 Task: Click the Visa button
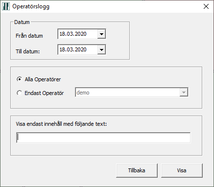[x=182, y=170]
